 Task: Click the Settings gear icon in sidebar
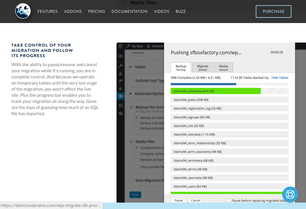[121, 113]
